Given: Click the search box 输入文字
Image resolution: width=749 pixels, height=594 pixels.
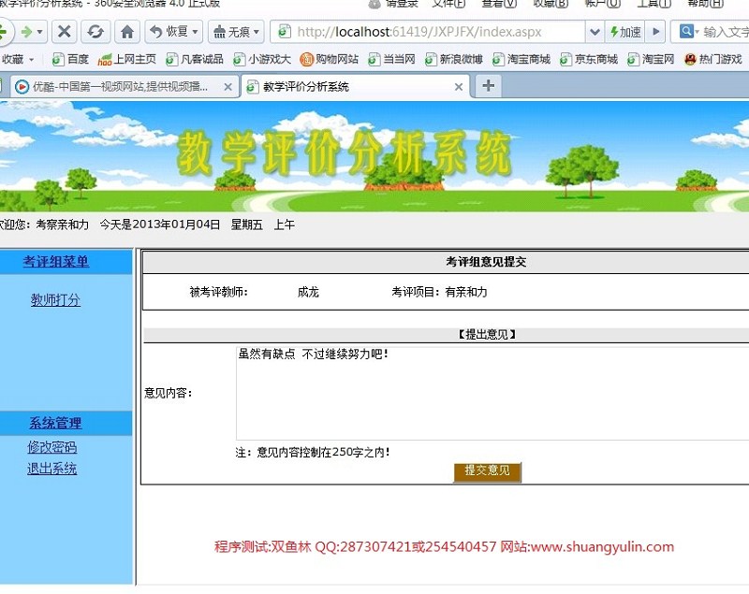Looking at the screenshot, I should (x=725, y=32).
